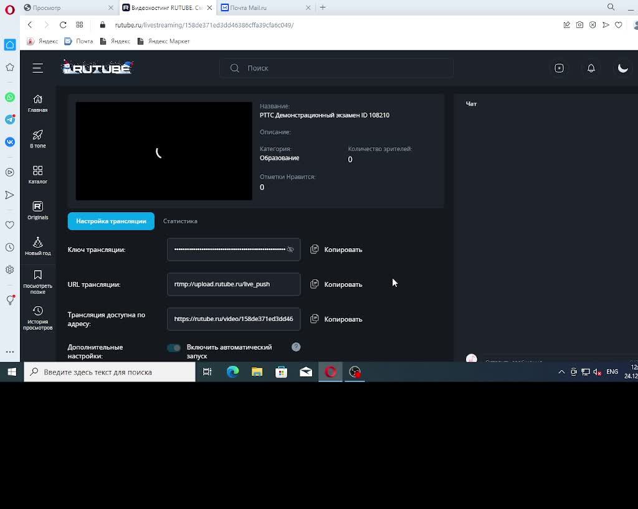Switch to Статистика tab
This screenshot has width=638, height=509.
[x=180, y=221]
